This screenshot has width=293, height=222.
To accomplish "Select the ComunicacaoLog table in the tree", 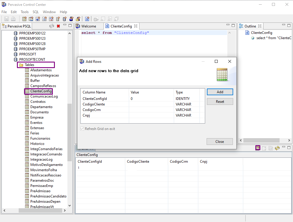I will 44,96.
